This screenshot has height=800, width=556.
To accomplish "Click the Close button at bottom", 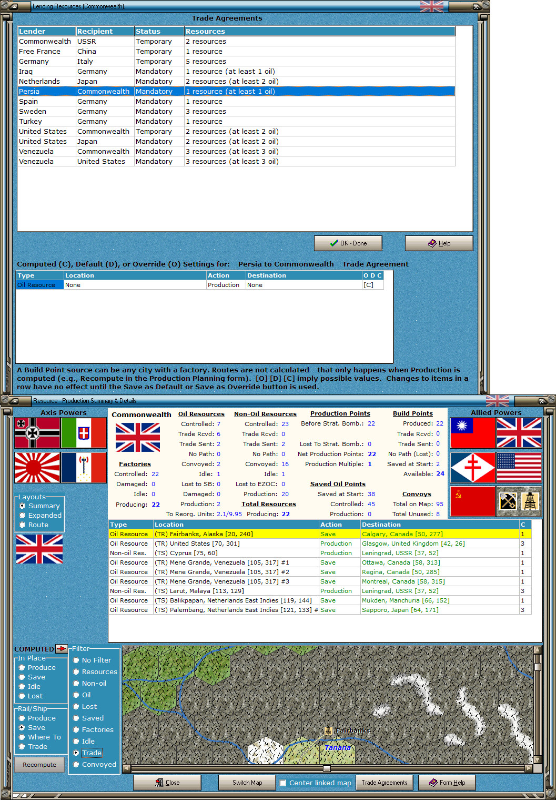I will click(x=167, y=783).
